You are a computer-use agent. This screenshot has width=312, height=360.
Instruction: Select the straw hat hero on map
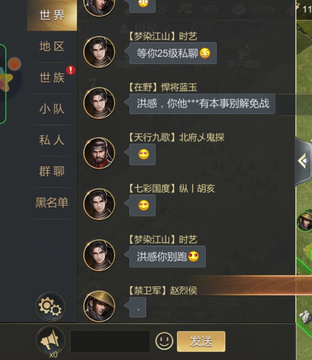tap(305, 221)
